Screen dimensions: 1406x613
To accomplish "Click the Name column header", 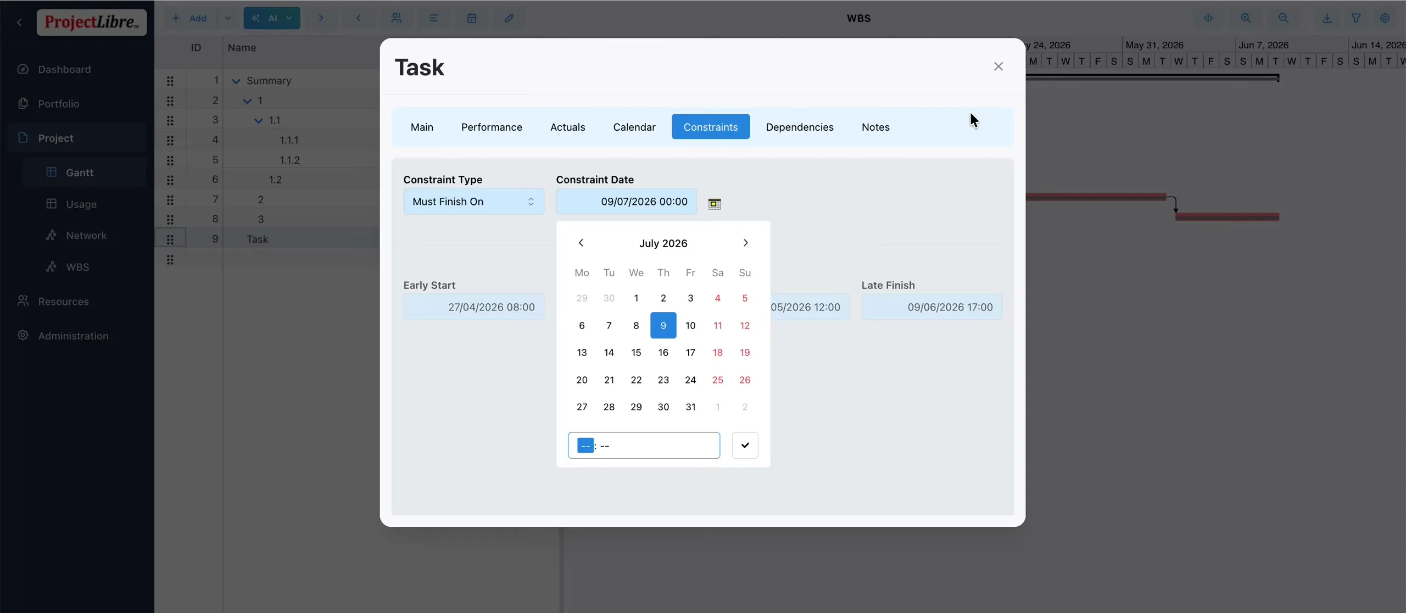I will (242, 48).
